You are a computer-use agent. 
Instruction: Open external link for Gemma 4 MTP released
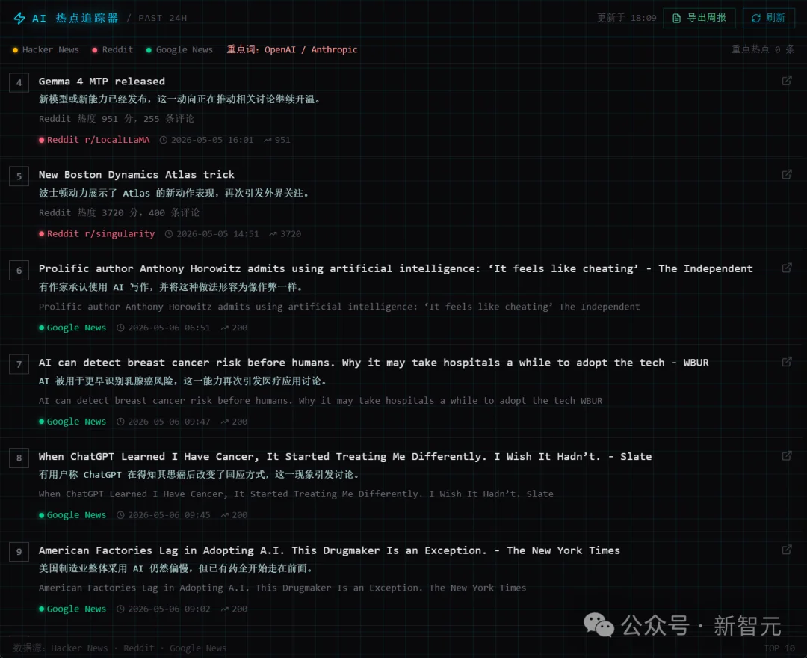(x=786, y=81)
